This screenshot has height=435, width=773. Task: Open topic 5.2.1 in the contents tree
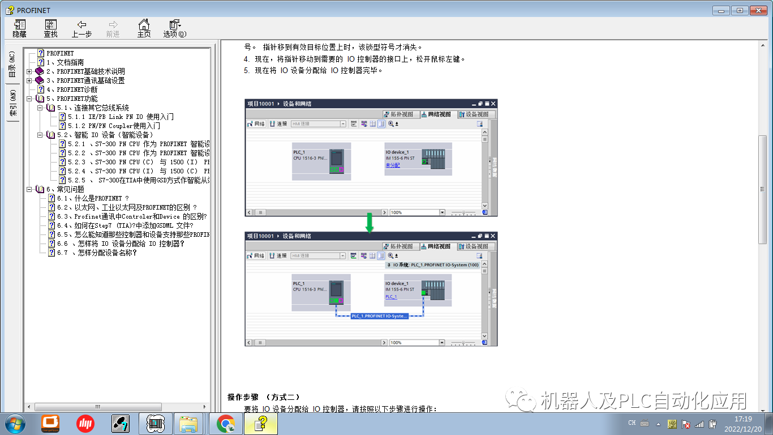click(x=139, y=144)
